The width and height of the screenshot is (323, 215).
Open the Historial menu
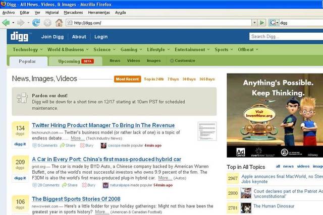[x=52, y=13]
